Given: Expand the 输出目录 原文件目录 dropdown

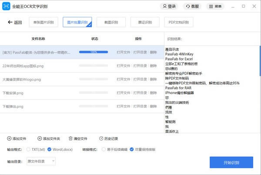Looking at the screenshot, I should 41,162.
